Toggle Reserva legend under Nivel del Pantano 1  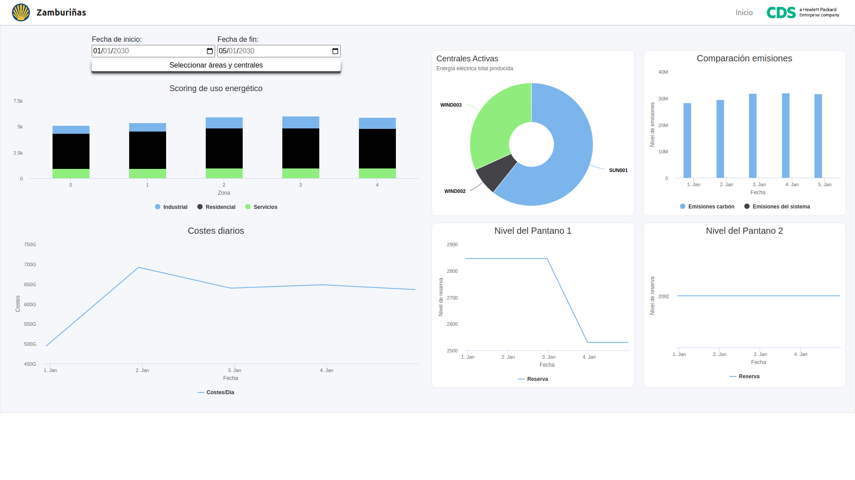click(533, 379)
